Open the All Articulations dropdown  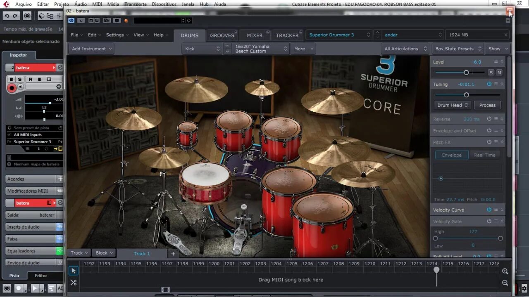(x=405, y=49)
